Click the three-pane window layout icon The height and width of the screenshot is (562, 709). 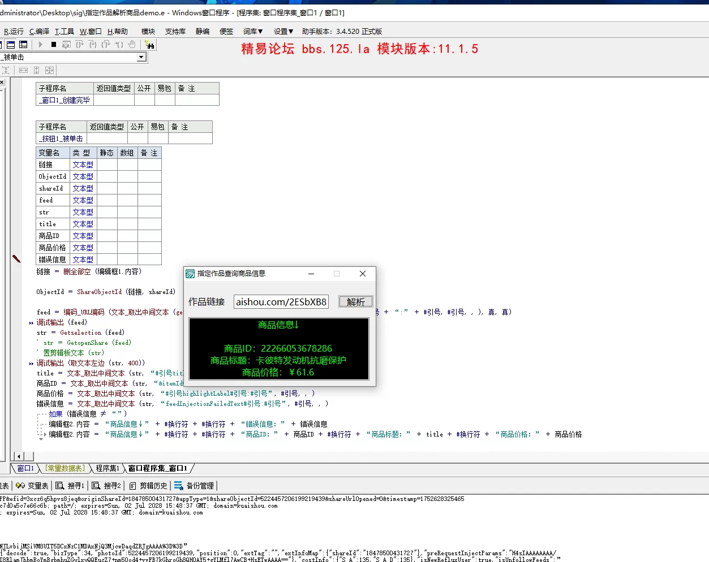point(23,44)
